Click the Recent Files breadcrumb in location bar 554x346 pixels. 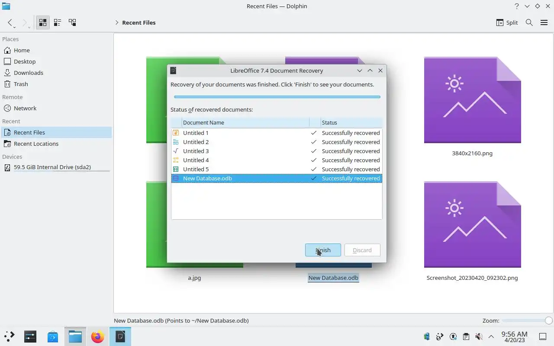(x=138, y=22)
